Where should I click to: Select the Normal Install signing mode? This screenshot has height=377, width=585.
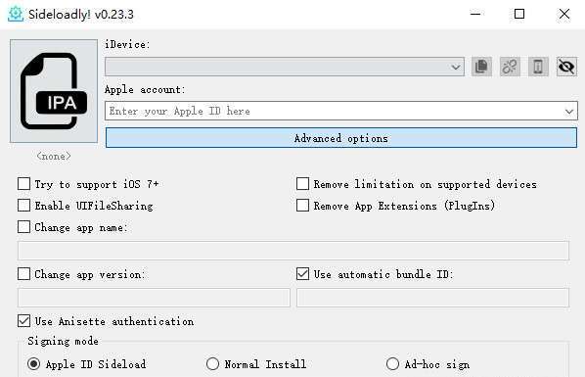(212, 363)
